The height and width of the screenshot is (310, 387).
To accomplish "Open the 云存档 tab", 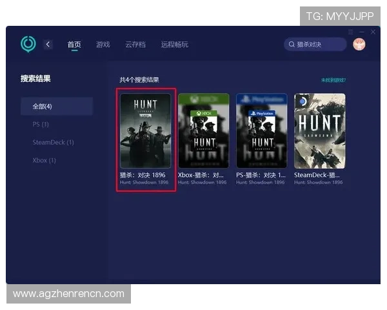I will click(x=135, y=45).
